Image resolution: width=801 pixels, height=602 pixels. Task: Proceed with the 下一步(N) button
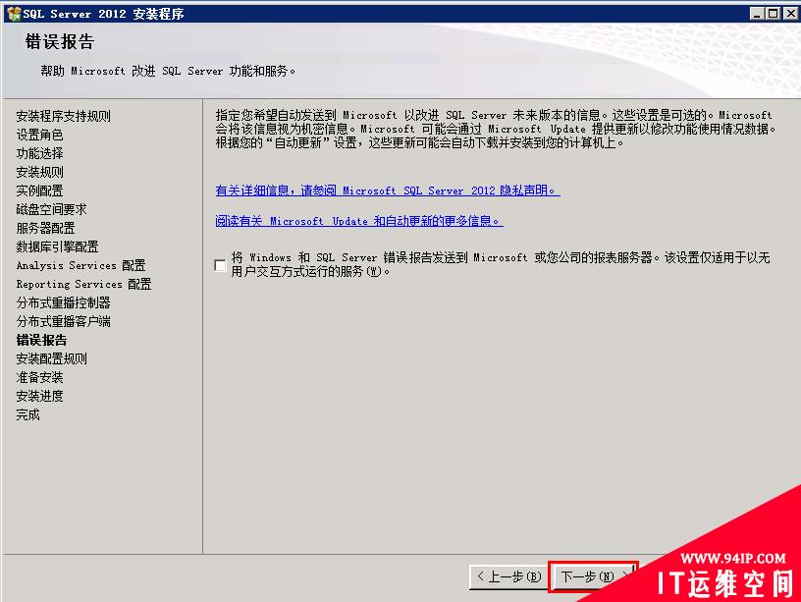593,577
